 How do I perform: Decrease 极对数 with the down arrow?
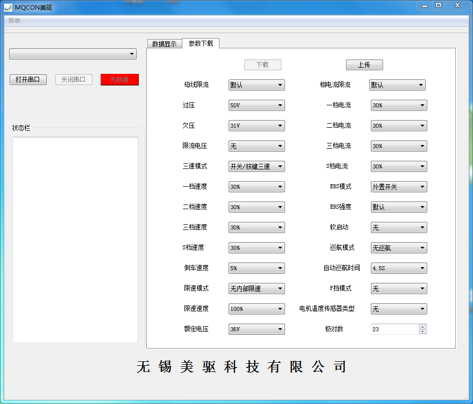tap(423, 332)
